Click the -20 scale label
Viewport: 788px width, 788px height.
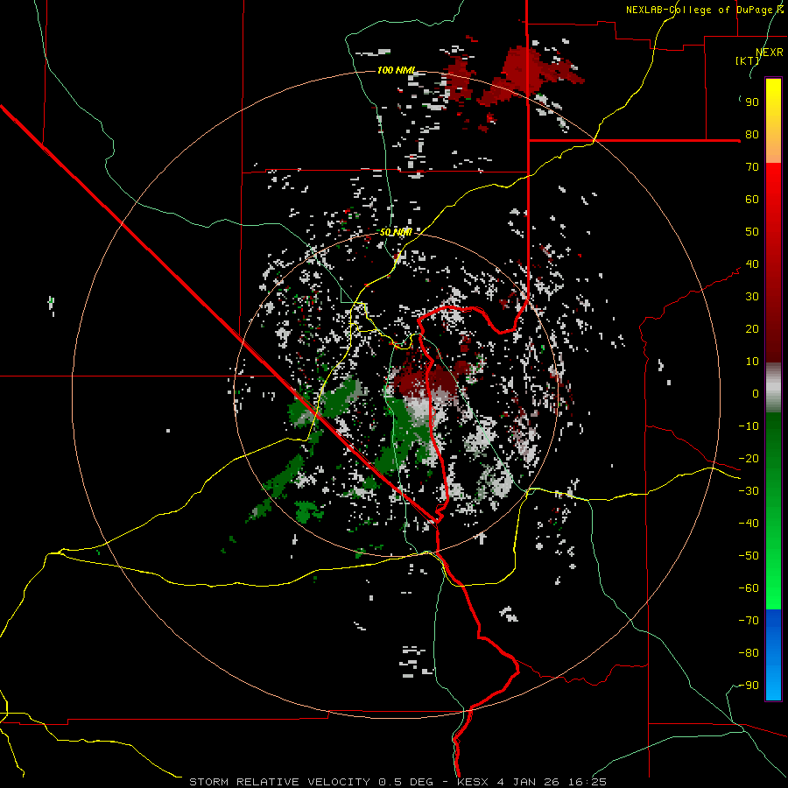[749, 459]
